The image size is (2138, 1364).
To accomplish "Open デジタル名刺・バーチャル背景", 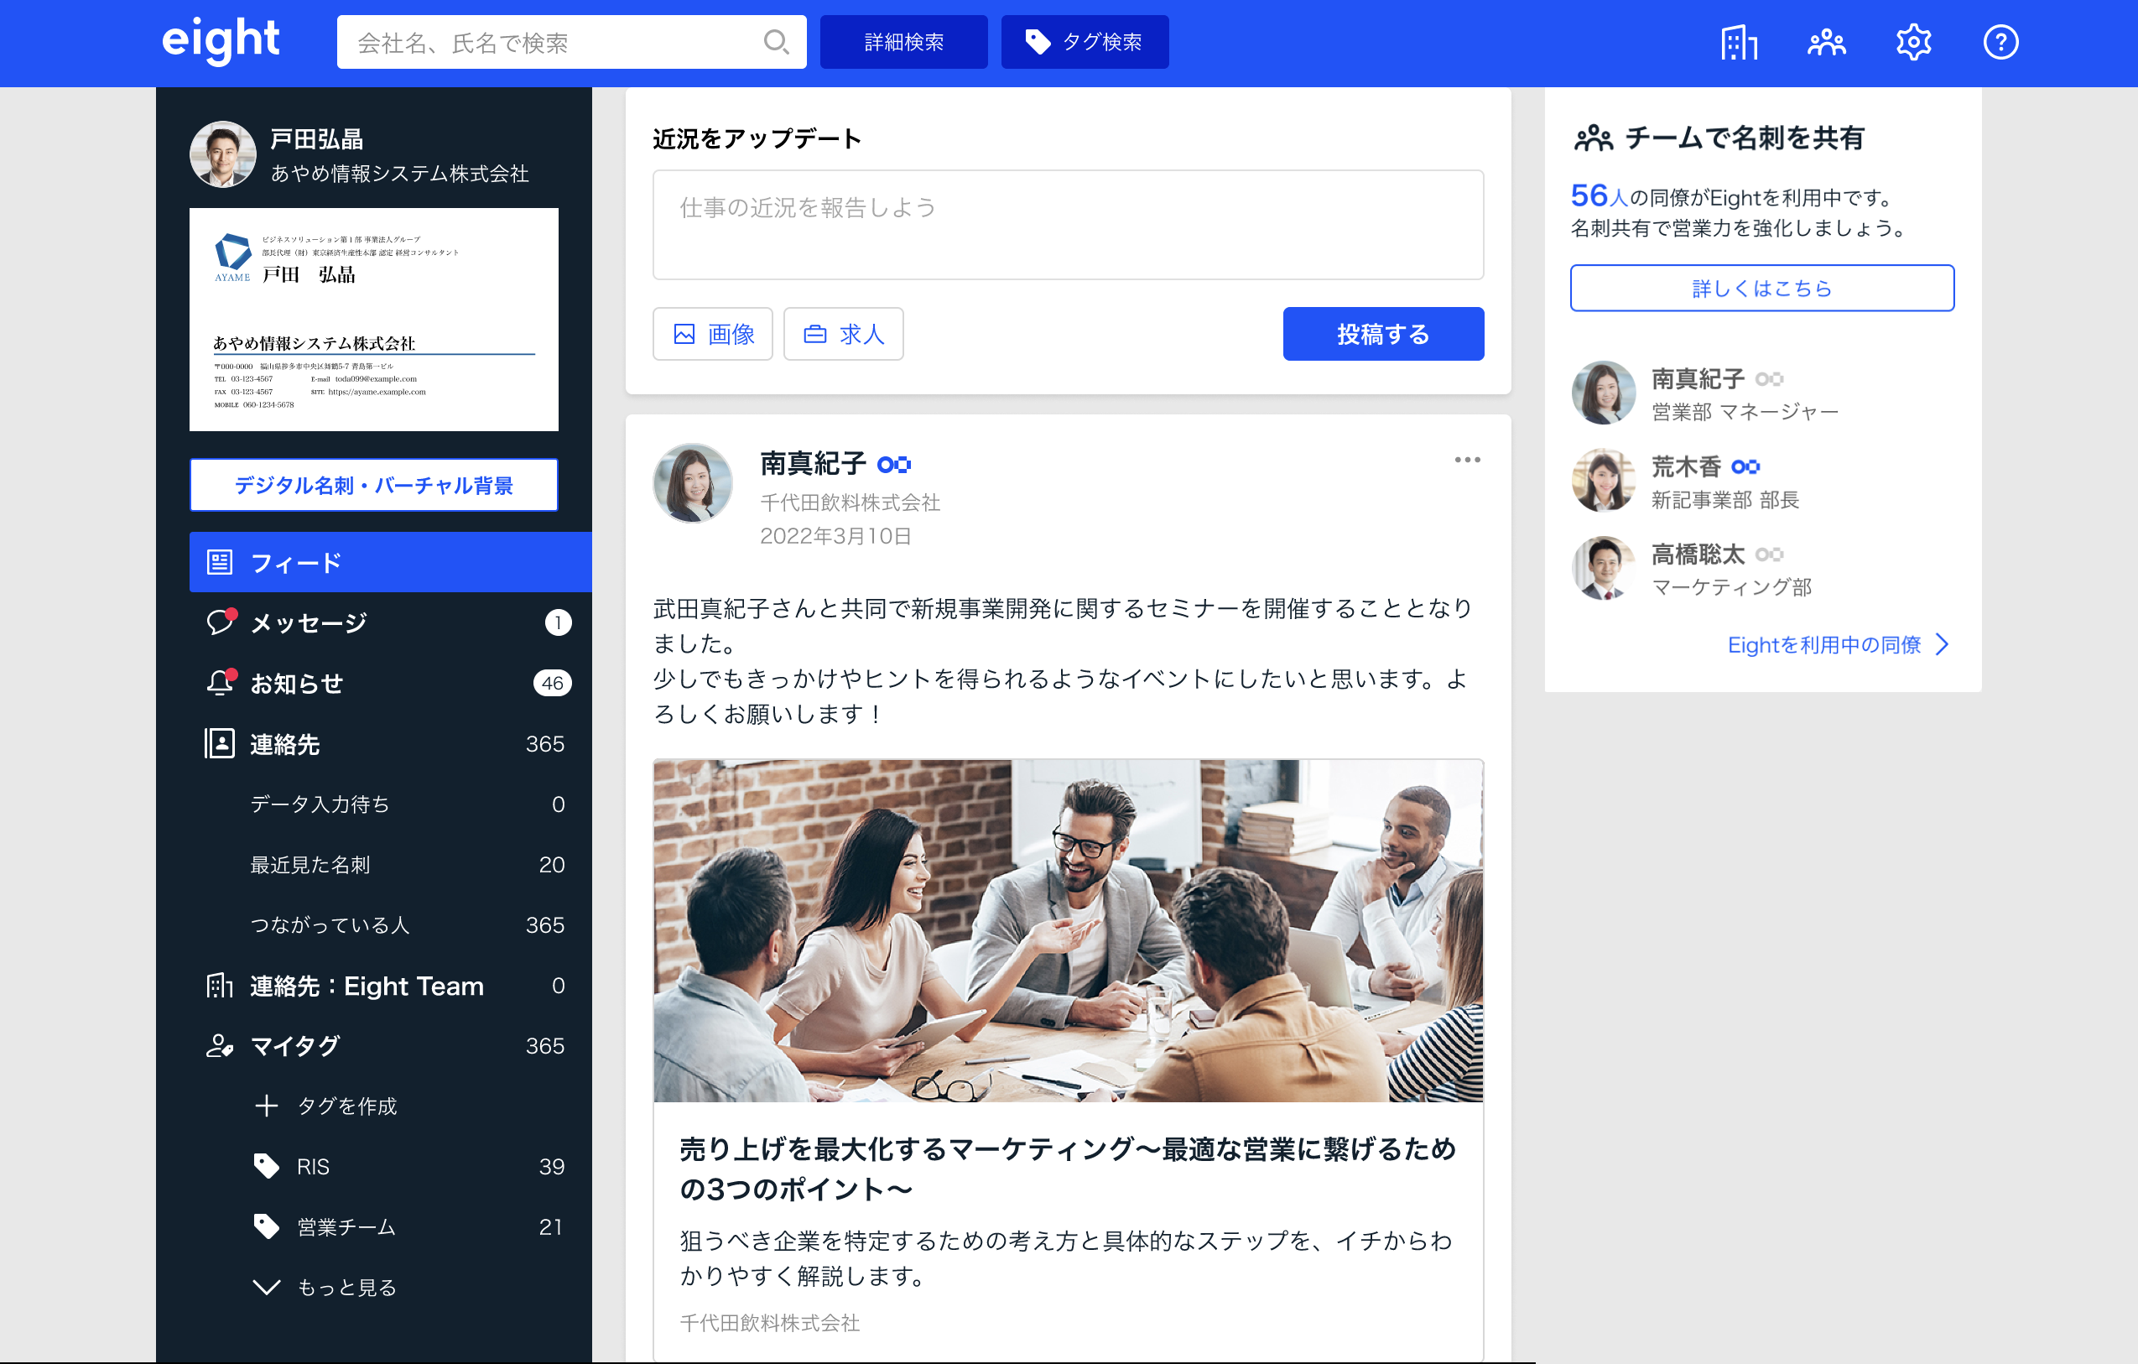I will (374, 485).
